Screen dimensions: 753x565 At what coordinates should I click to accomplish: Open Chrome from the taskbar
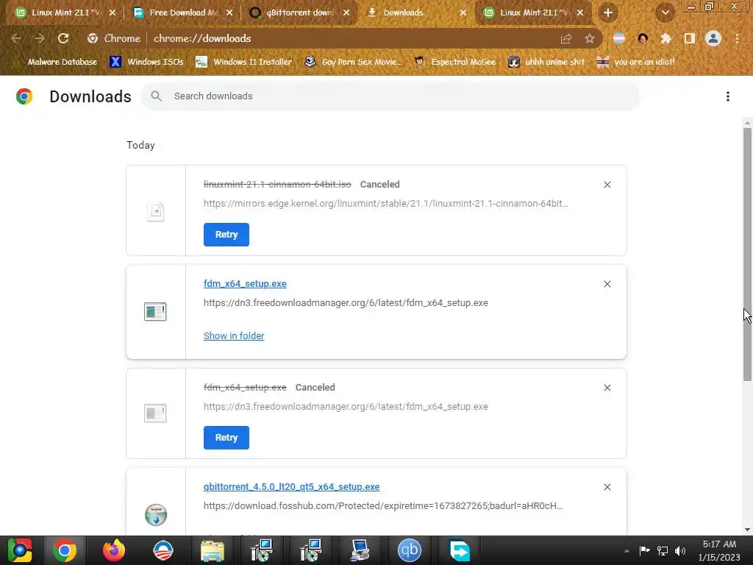tap(65, 550)
